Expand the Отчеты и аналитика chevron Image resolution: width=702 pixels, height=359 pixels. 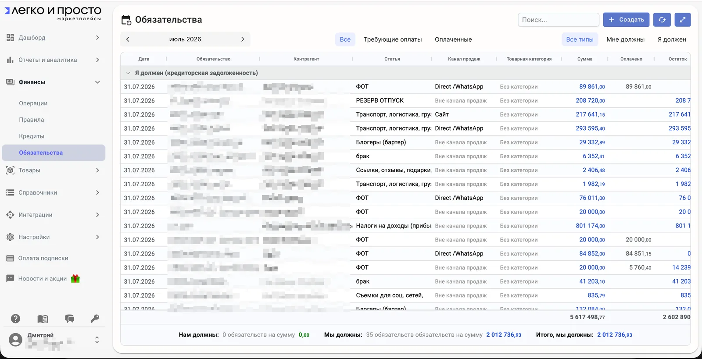(x=97, y=60)
